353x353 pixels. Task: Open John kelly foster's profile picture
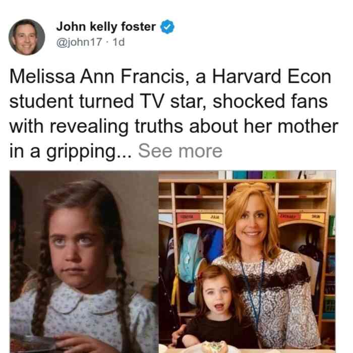[x=27, y=37]
